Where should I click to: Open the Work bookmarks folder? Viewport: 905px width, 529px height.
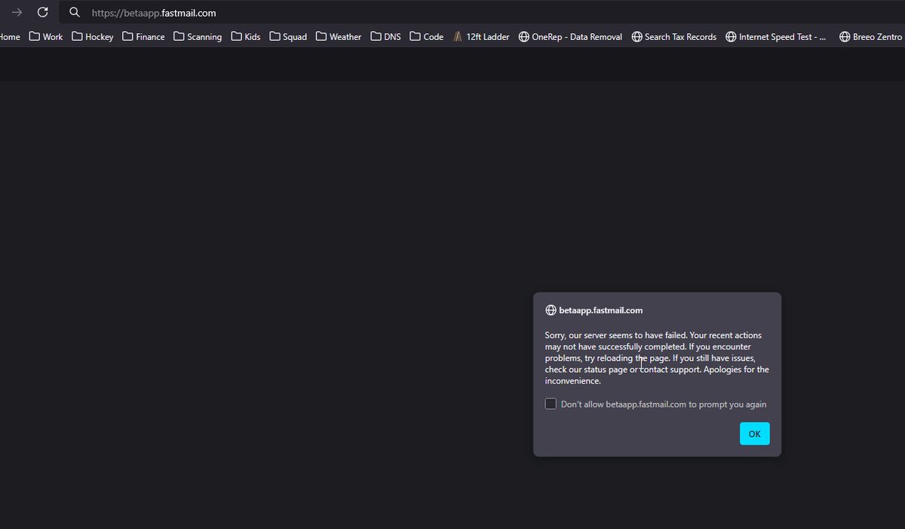pos(46,36)
